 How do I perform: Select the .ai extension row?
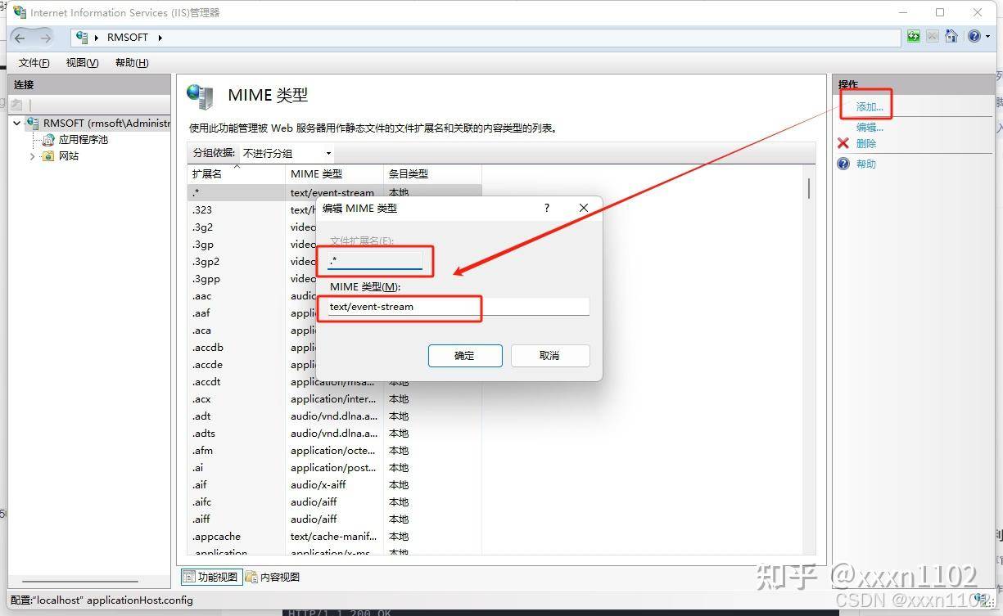[334, 468]
